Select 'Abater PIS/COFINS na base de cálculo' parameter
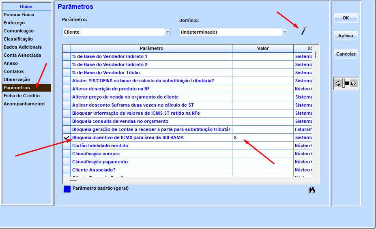Screen dimensions: 376x229 [152, 81]
